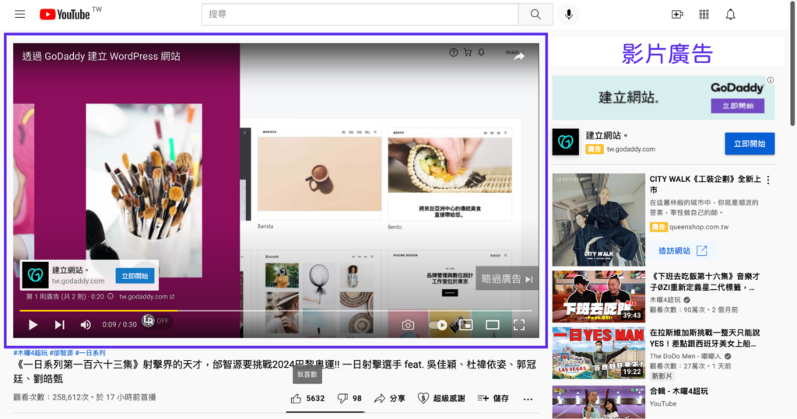
Task: Send 超級感謝 super thanks
Action: point(441,399)
